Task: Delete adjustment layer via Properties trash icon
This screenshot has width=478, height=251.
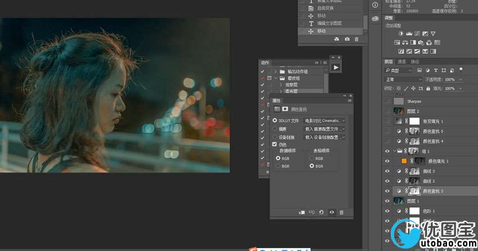Action: [x=341, y=212]
